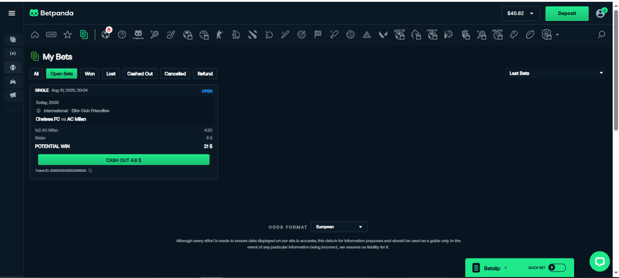Select the Tennis racket icon
619x278 pixels.
click(155, 35)
